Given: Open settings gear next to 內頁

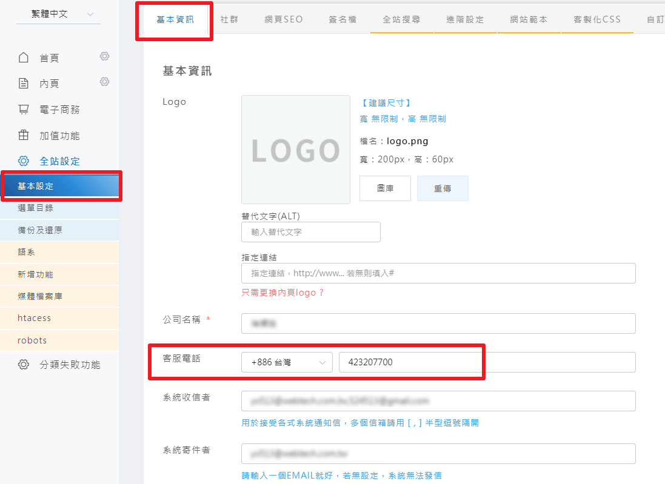Looking at the screenshot, I should (104, 82).
